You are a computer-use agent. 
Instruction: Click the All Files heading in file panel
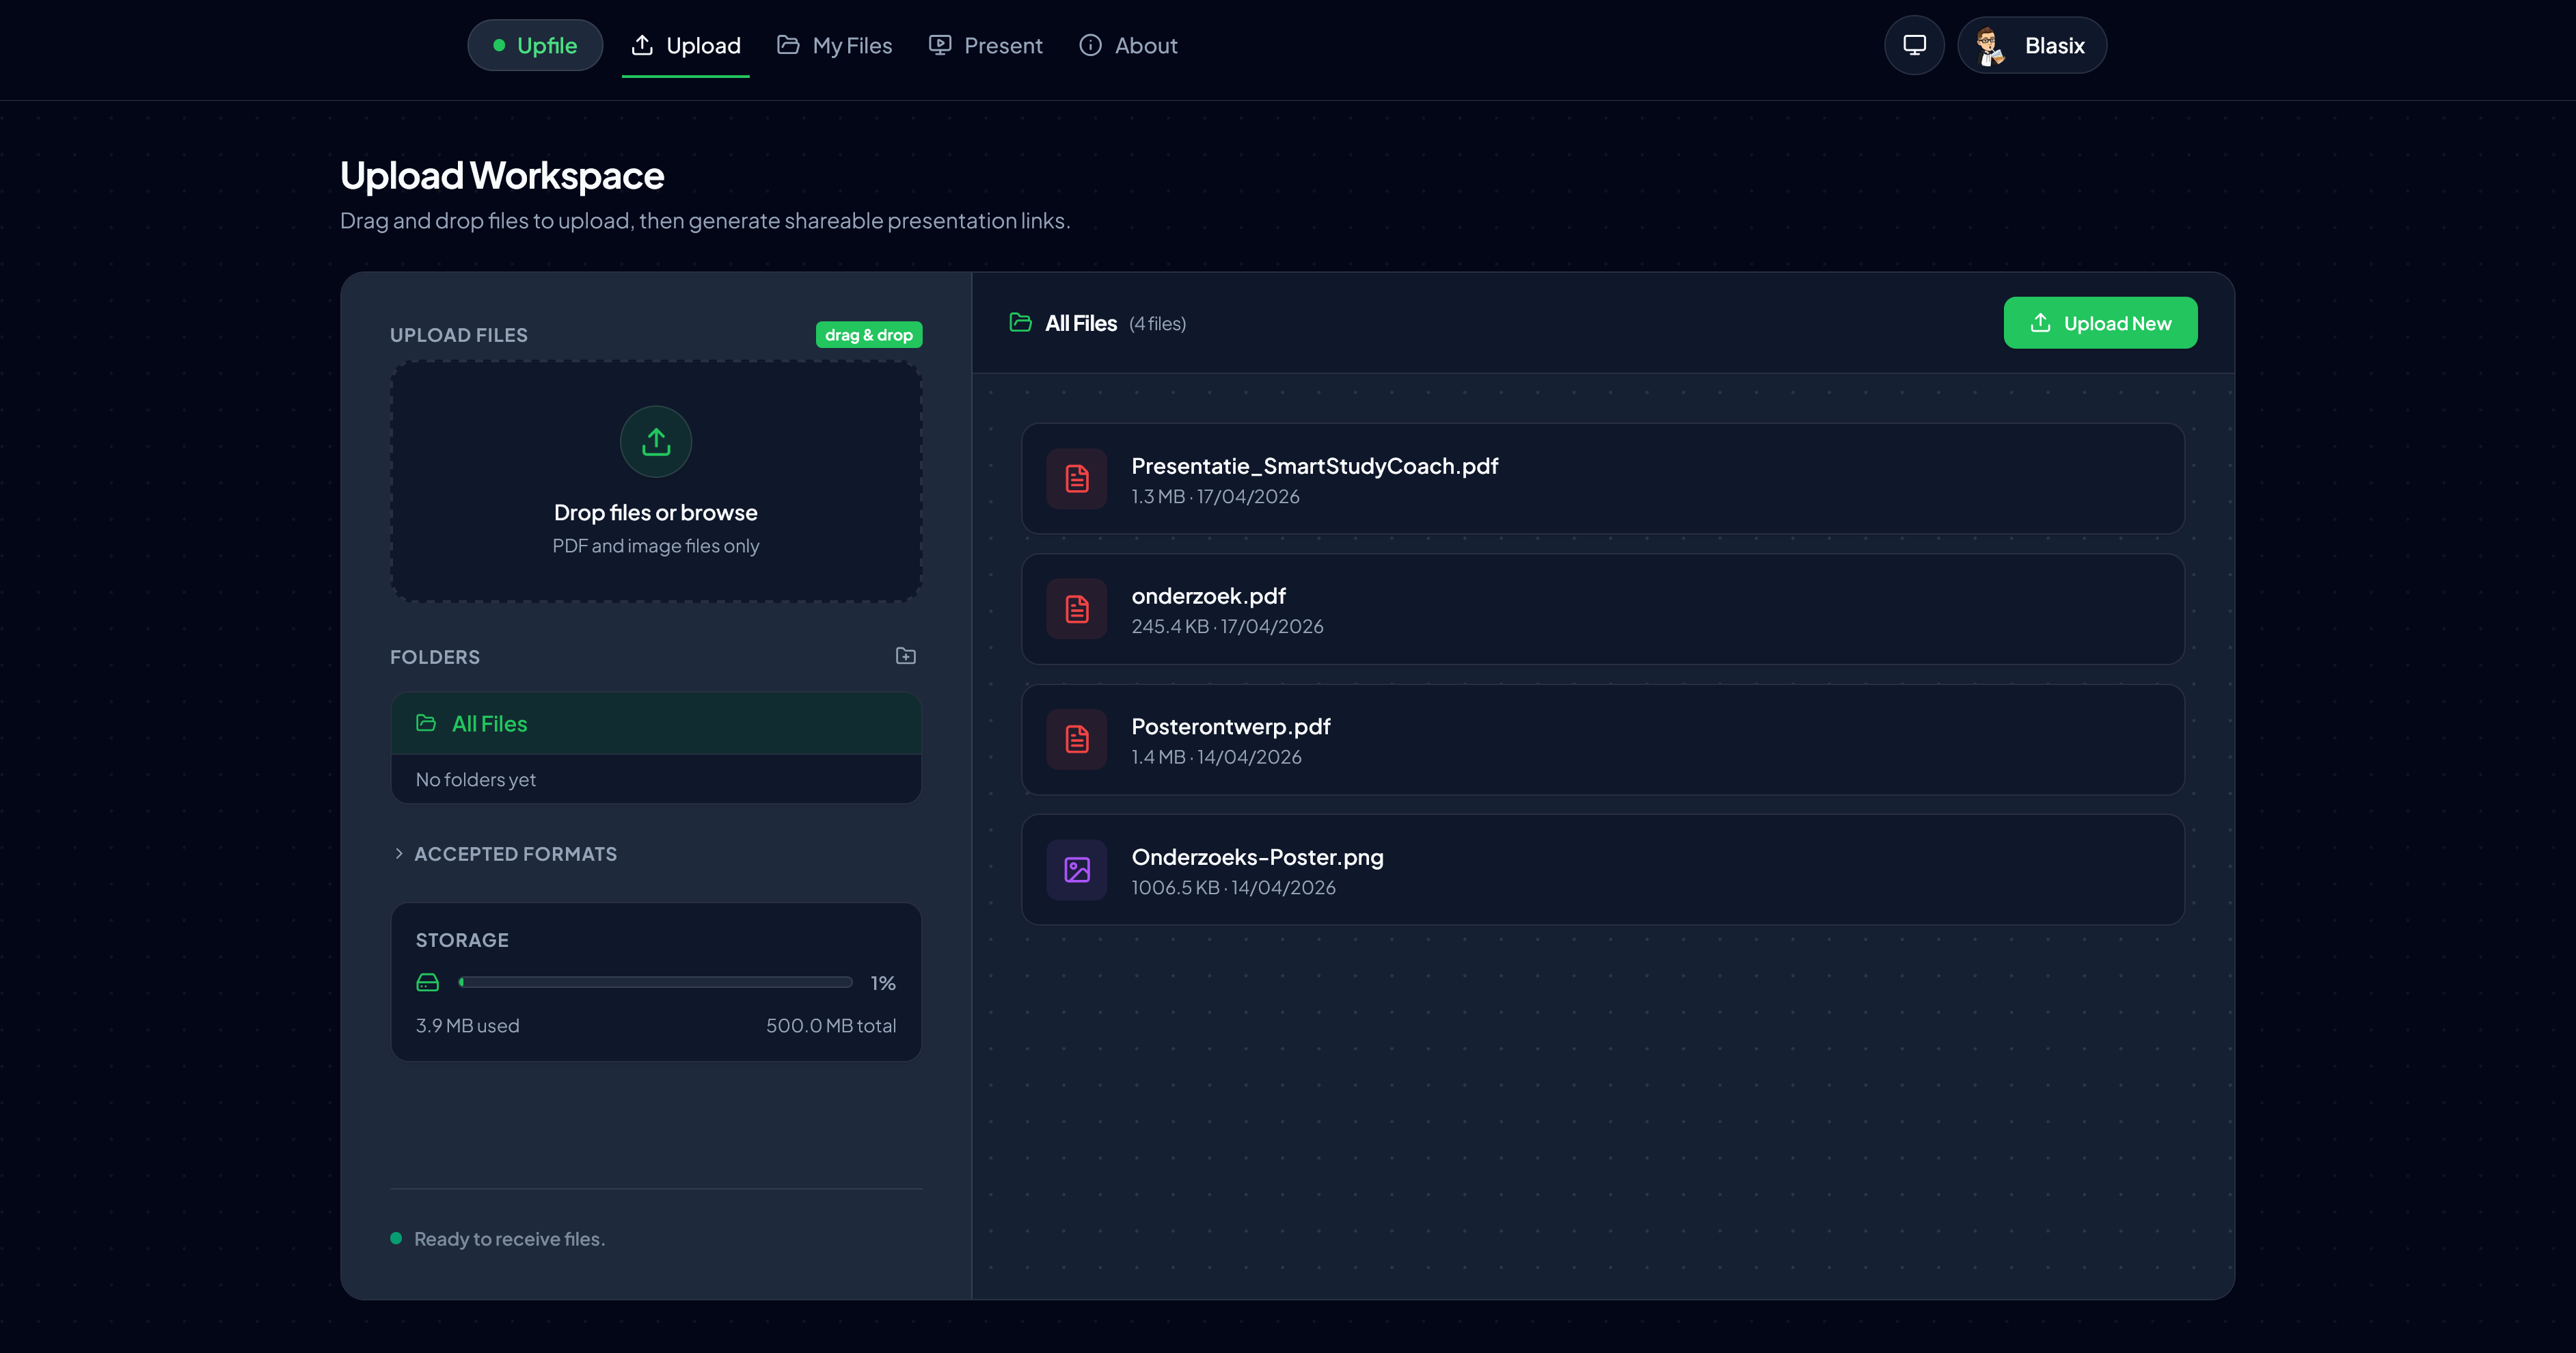(1081, 323)
